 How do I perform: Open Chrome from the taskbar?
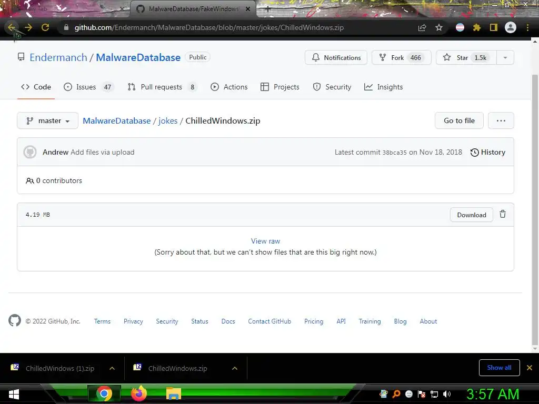click(104, 393)
